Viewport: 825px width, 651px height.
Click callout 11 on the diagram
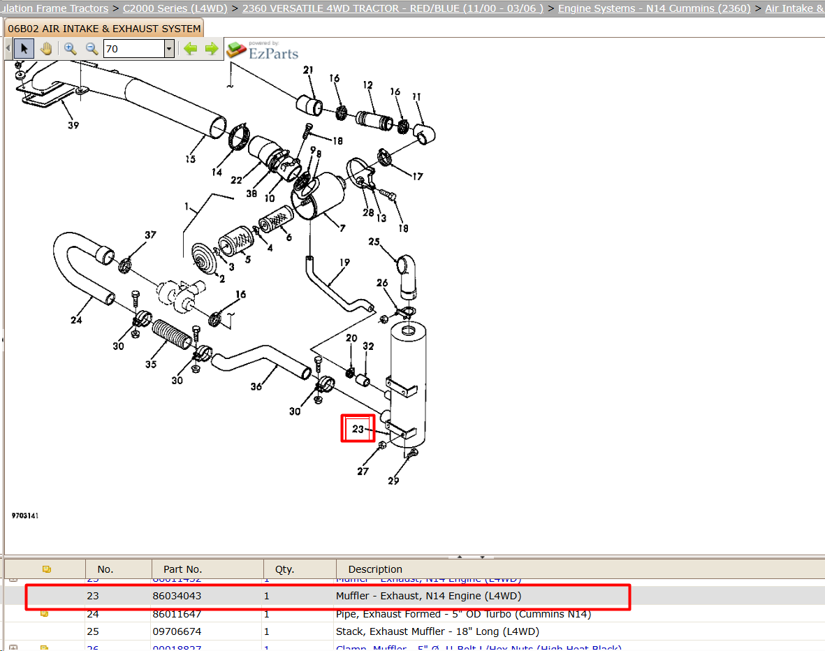[x=416, y=96]
